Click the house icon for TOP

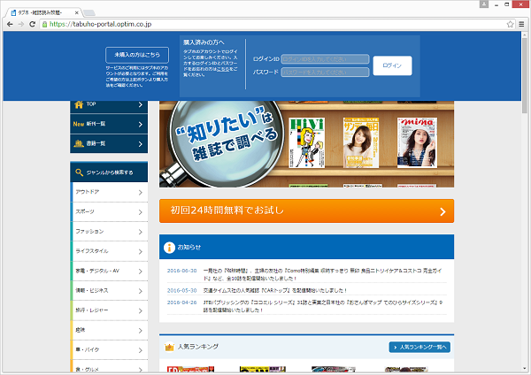tap(79, 104)
